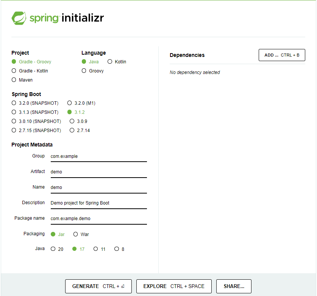The image size is (317, 296).
Task: Click the Explore project button
Action: coord(174,286)
